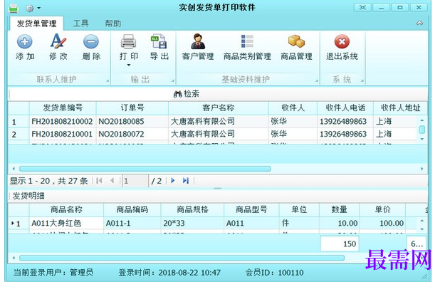Click right arrow of upper horizontal scrollbar

tap(422, 169)
